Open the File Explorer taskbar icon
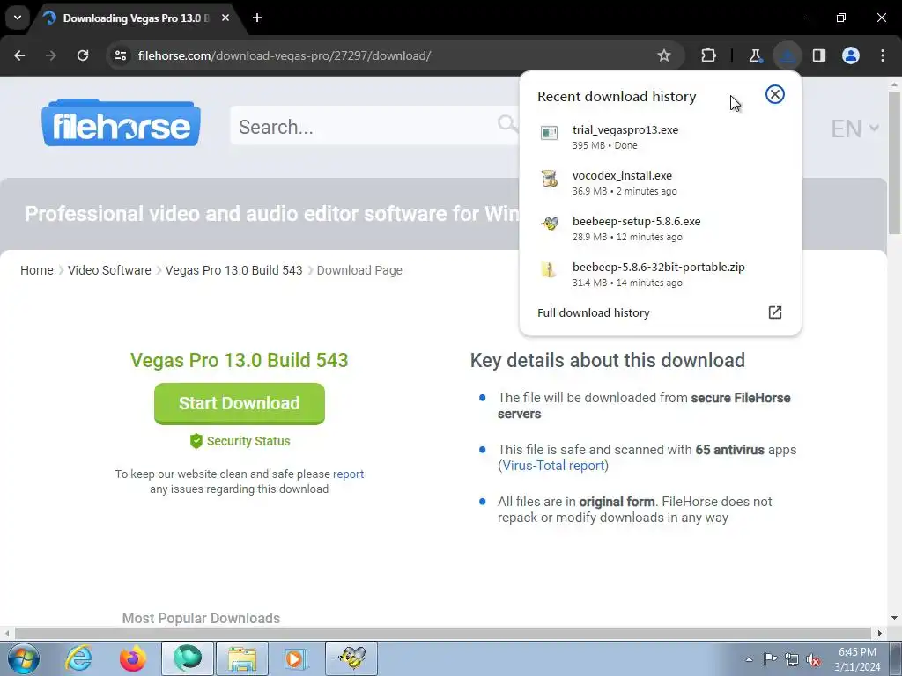Screen dimensions: 902x676 [242, 658]
